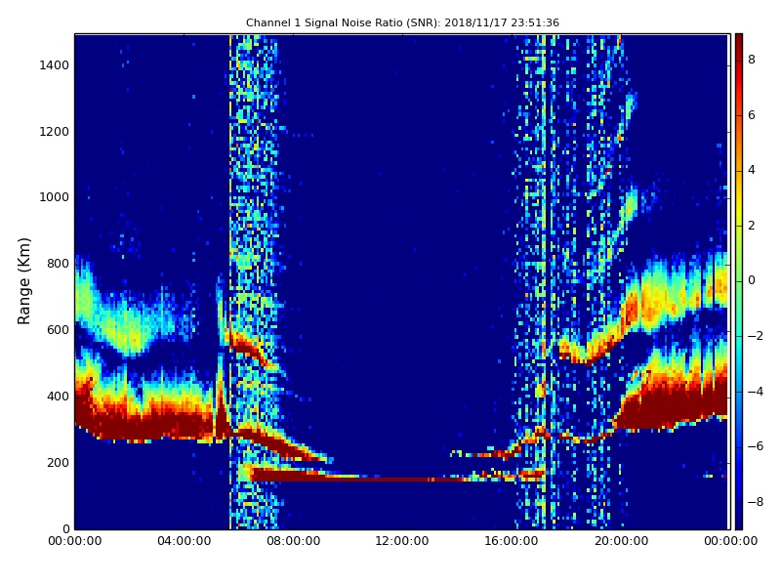Click the colorbar value 4 label
Viewport: 781px width, 586px height.
pyautogui.click(x=751, y=170)
